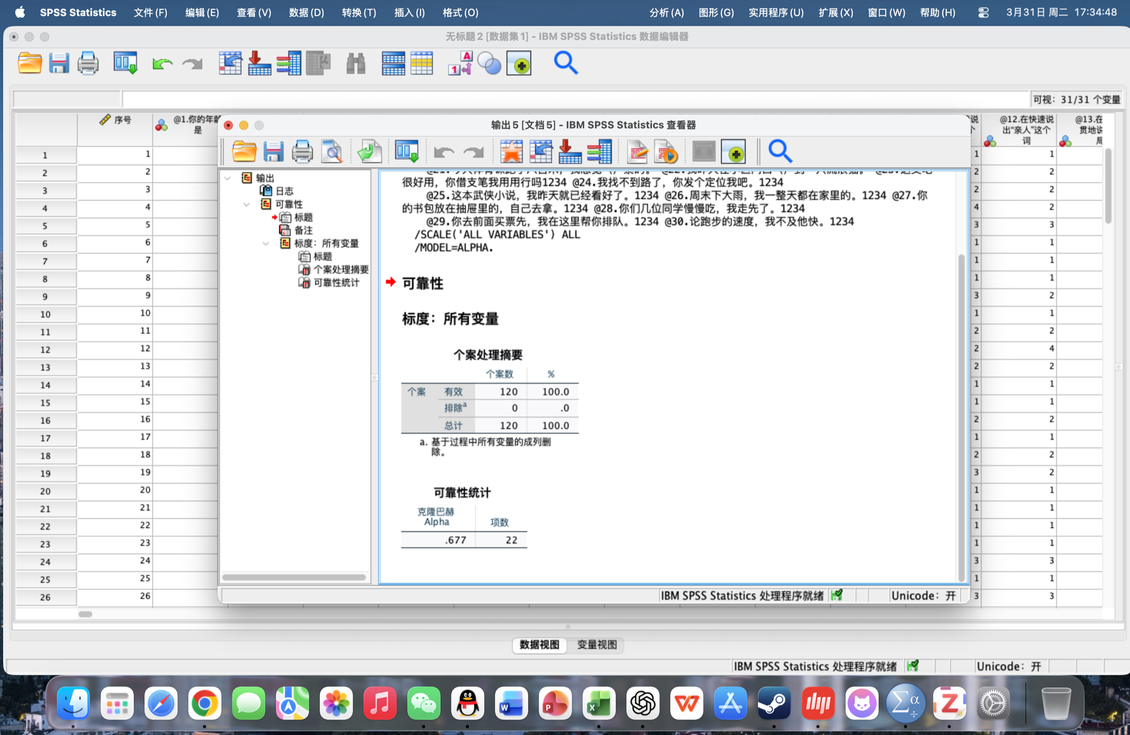The width and height of the screenshot is (1130, 735).
Task: Click the export output icon in viewer toolbar
Action: [x=369, y=152]
